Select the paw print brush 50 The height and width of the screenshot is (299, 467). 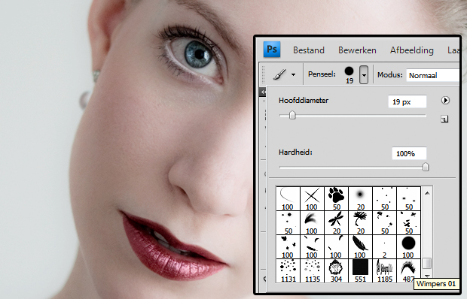(x=336, y=198)
